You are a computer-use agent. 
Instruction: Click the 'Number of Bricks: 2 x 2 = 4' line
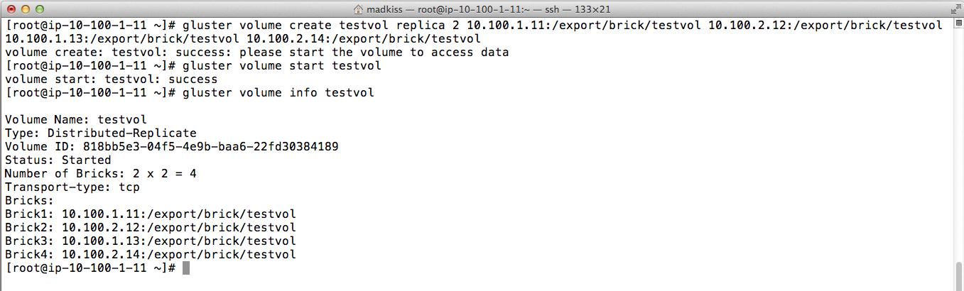tap(100, 174)
